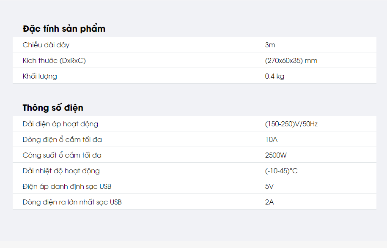Select the 'Khối lượng' row label
The height and width of the screenshot is (248, 387).
tap(40, 76)
